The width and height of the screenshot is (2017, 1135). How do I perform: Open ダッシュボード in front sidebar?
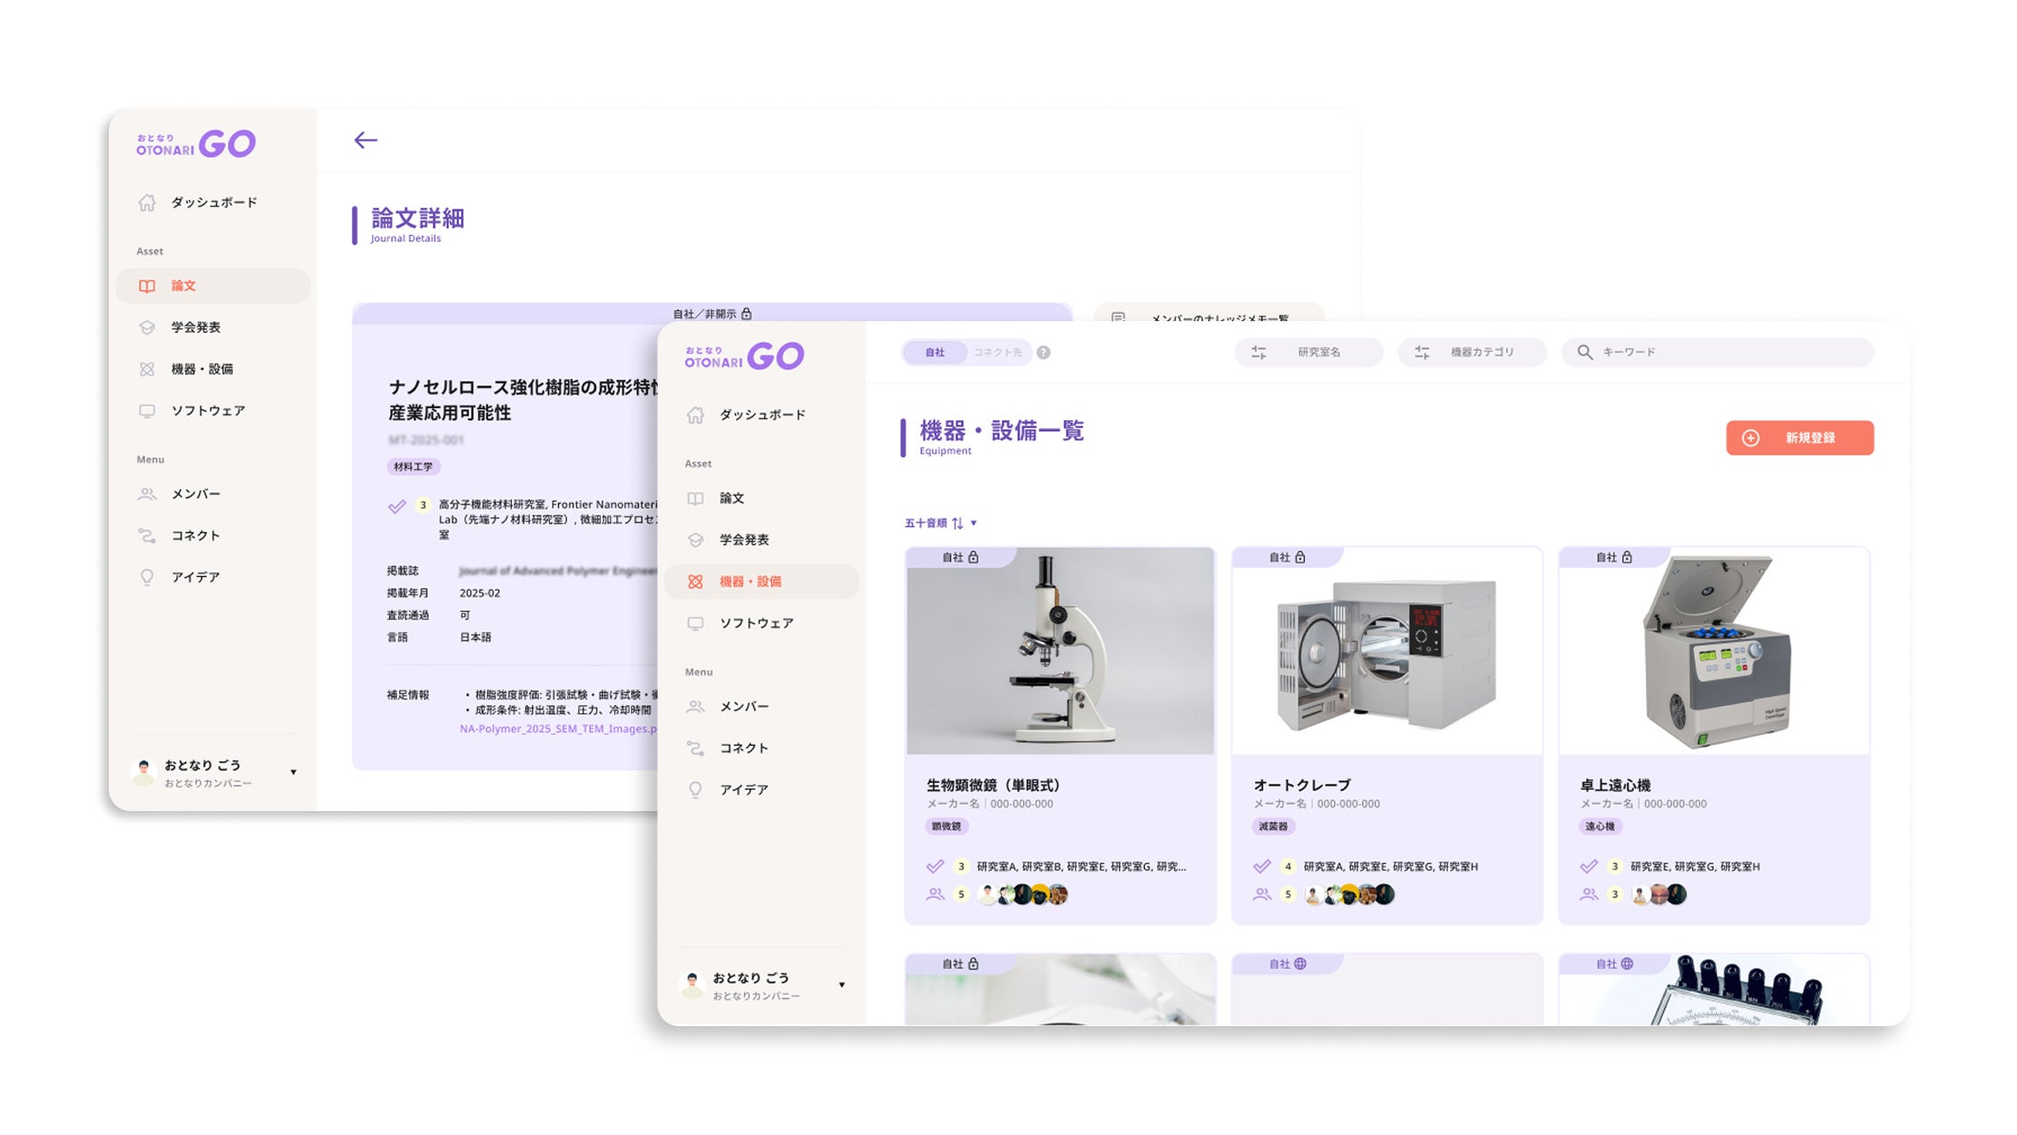coord(761,415)
